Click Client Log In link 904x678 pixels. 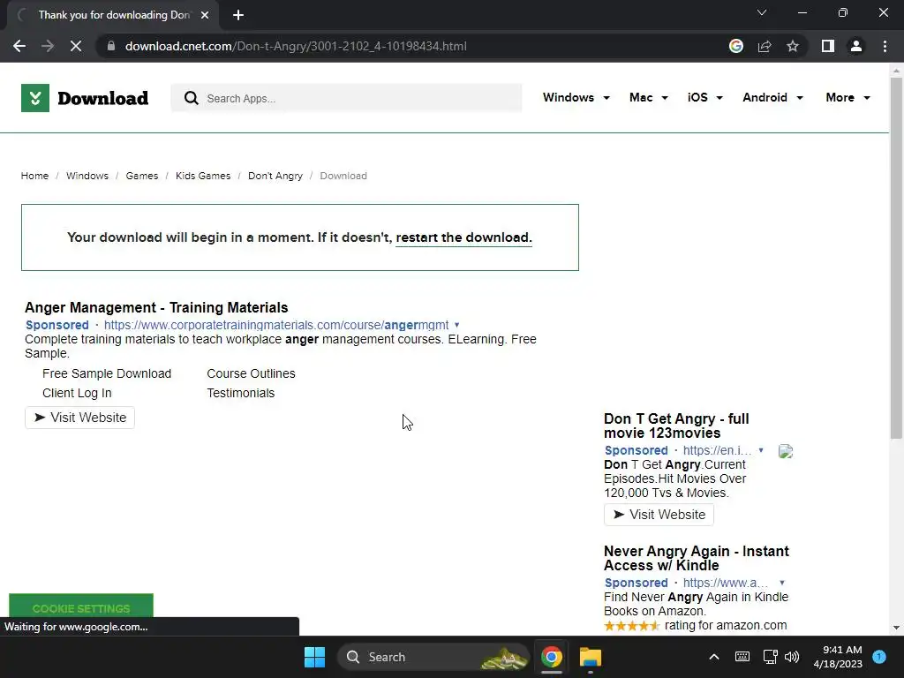coord(77,393)
